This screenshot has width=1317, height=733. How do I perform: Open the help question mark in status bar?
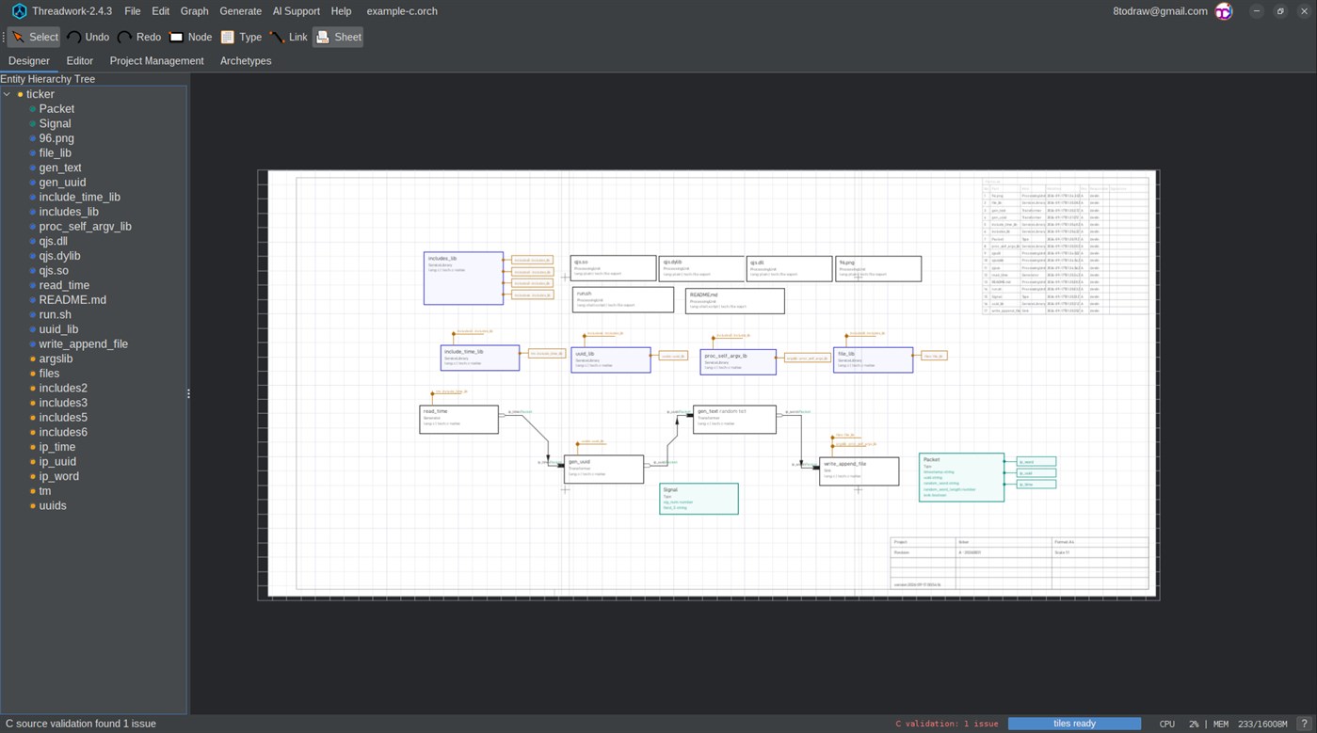1304,724
